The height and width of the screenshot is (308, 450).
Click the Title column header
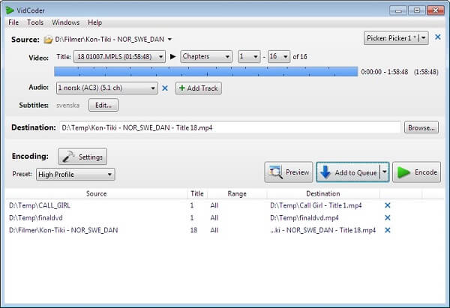point(197,193)
